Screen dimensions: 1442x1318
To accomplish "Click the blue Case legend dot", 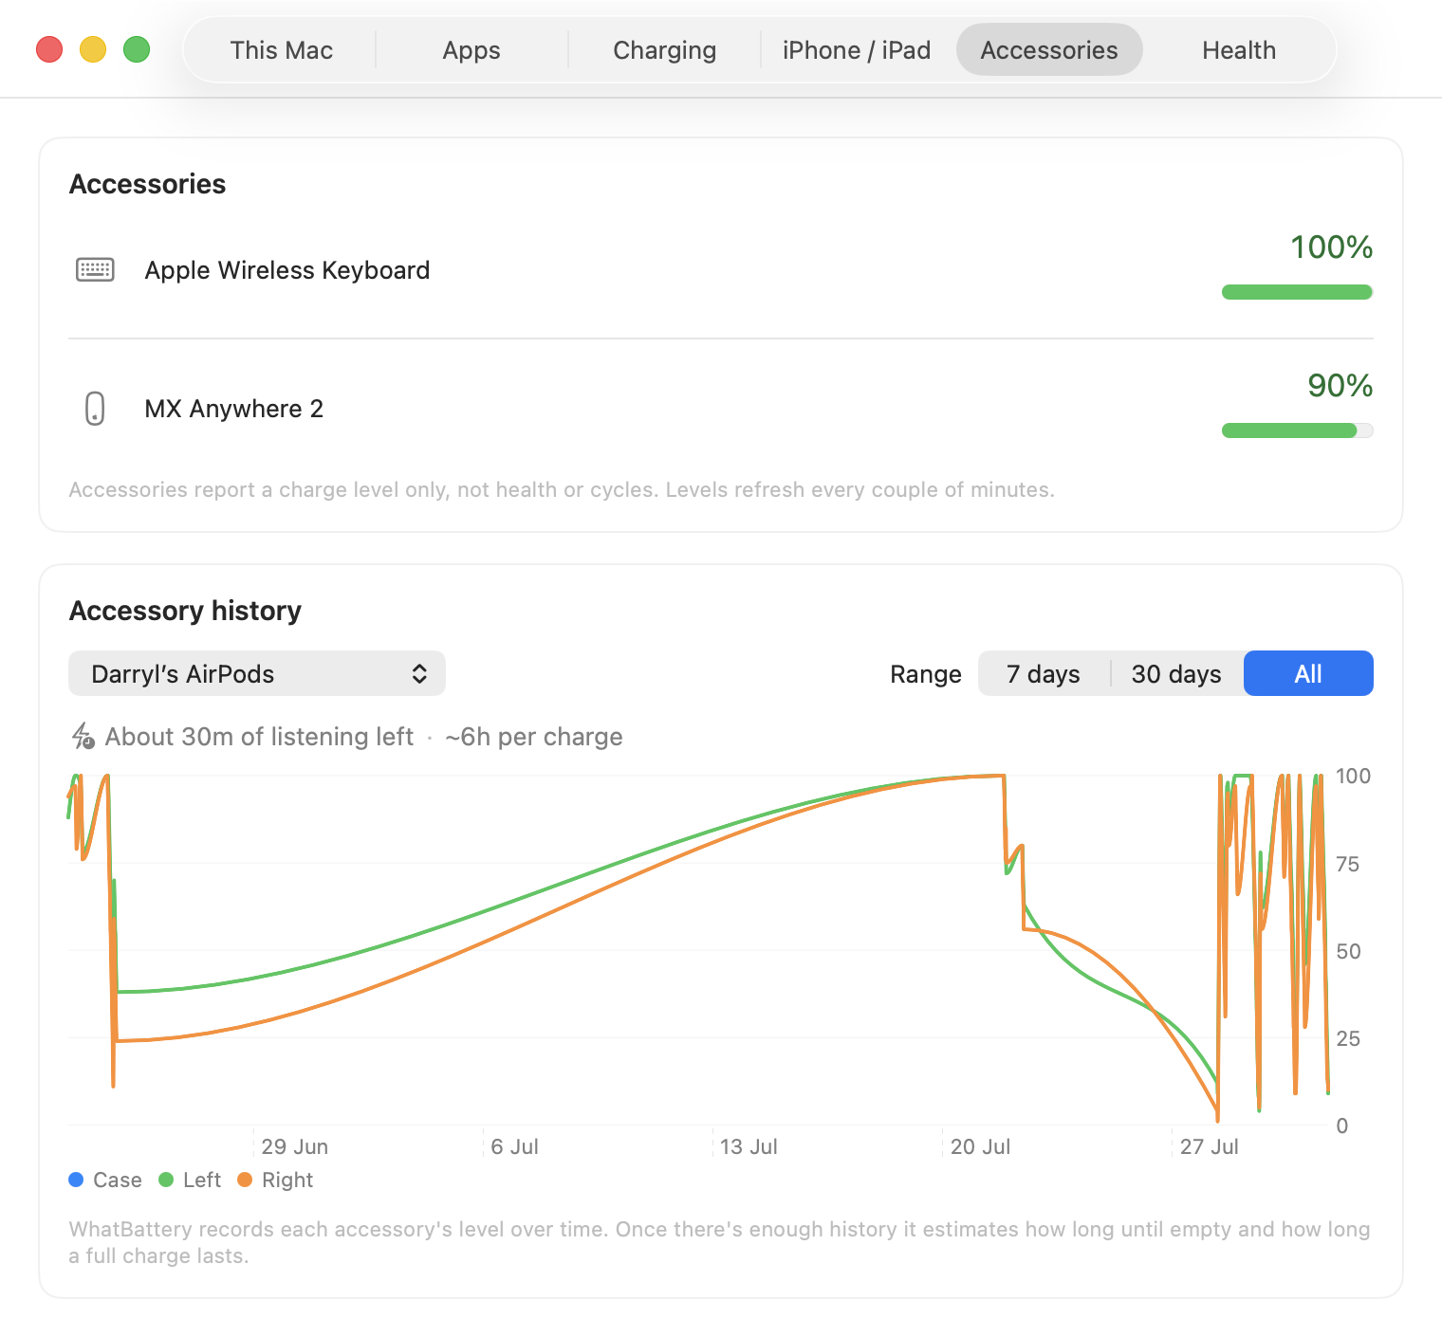I will click(77, 1180).
